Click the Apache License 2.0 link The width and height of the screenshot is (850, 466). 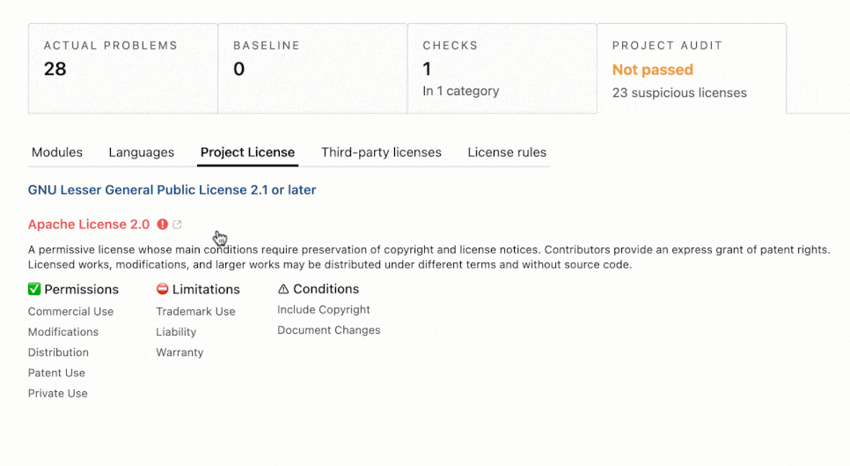click(89, 224)
